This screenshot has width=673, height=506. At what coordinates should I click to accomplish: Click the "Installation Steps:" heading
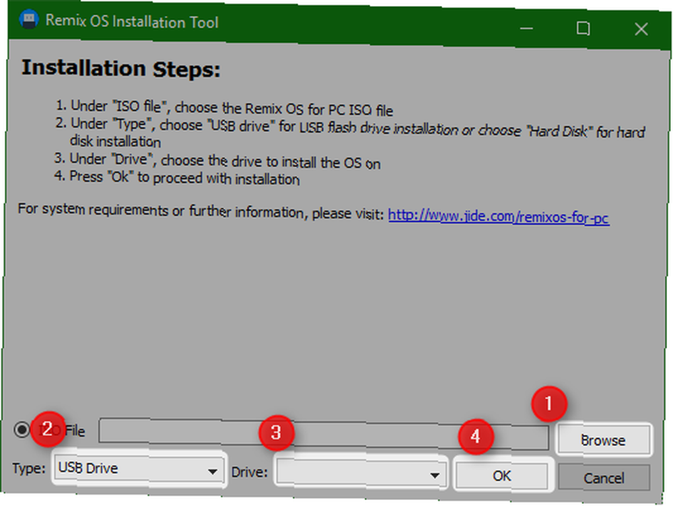coord(121,68)
